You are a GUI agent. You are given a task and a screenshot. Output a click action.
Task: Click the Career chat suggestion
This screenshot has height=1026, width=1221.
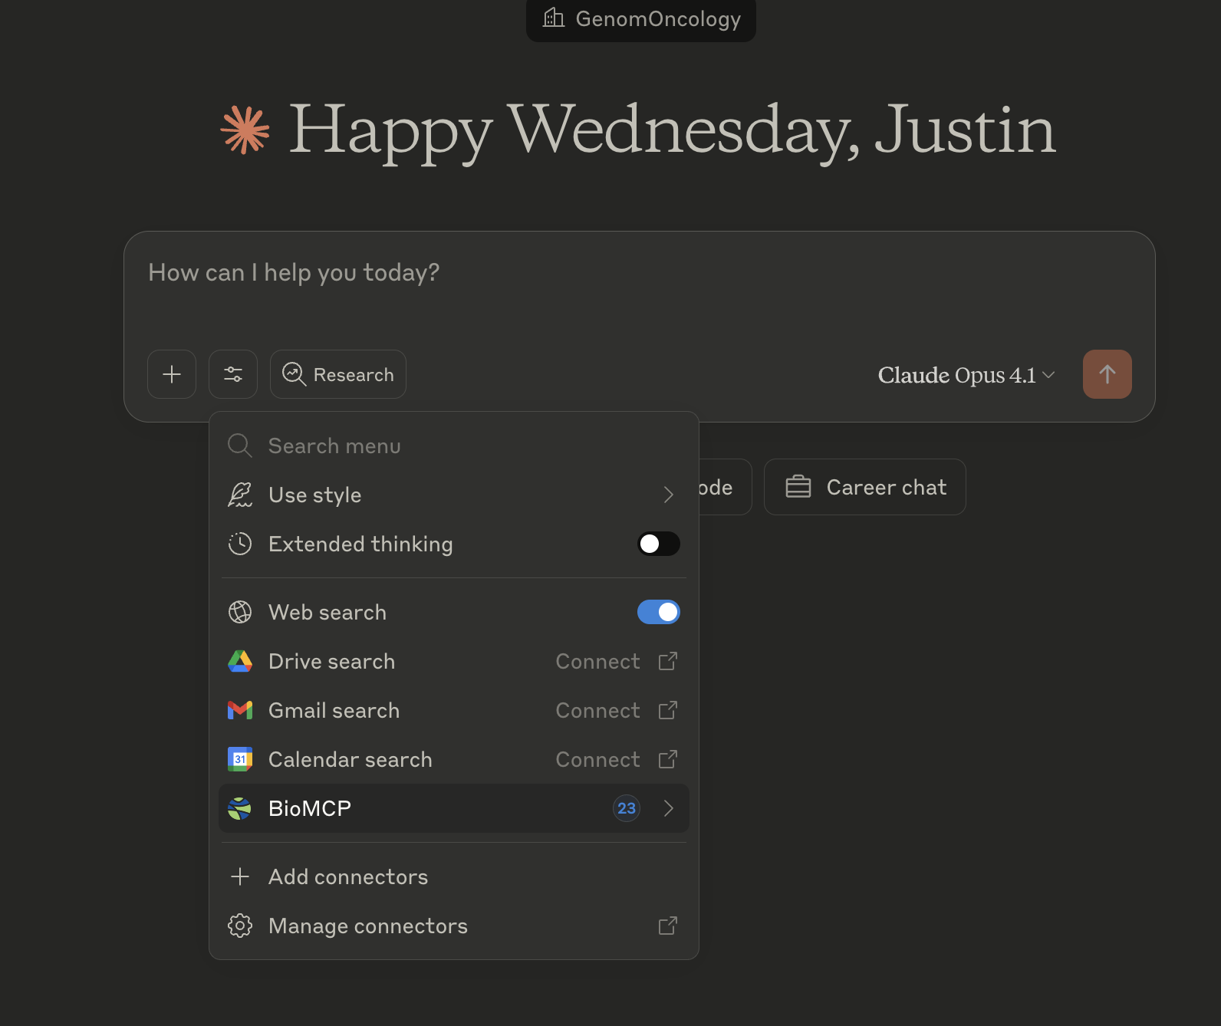click(x=865, y=487)
